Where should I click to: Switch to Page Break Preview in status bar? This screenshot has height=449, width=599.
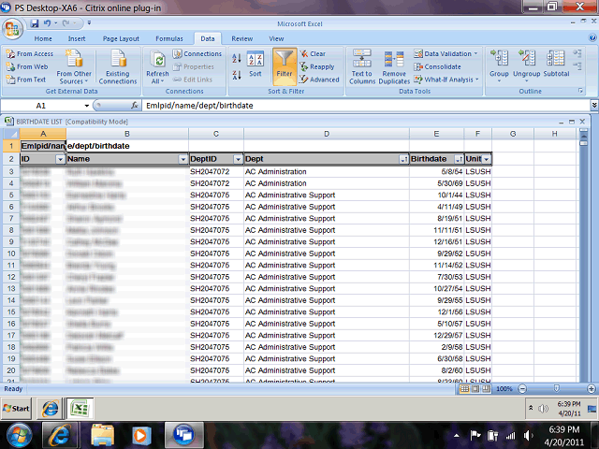486,389
